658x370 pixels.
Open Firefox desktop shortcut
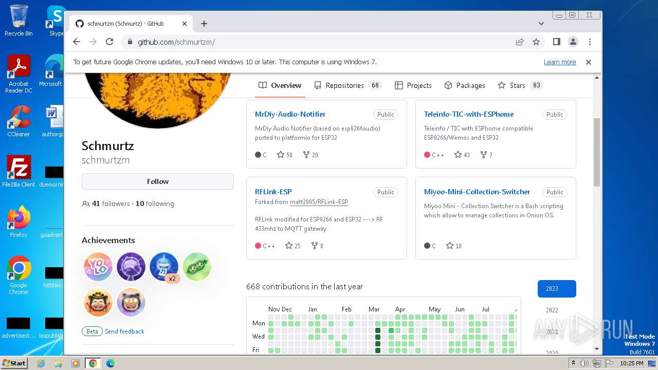[x=19, y=222]
